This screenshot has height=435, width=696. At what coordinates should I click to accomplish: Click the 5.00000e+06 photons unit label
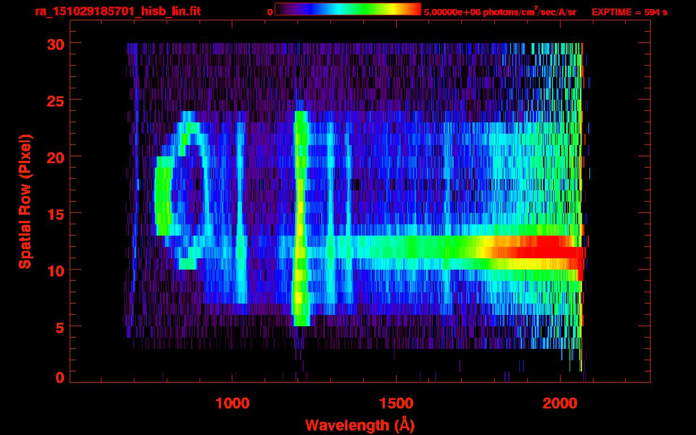pyautogui.click(x=500, y=11)
